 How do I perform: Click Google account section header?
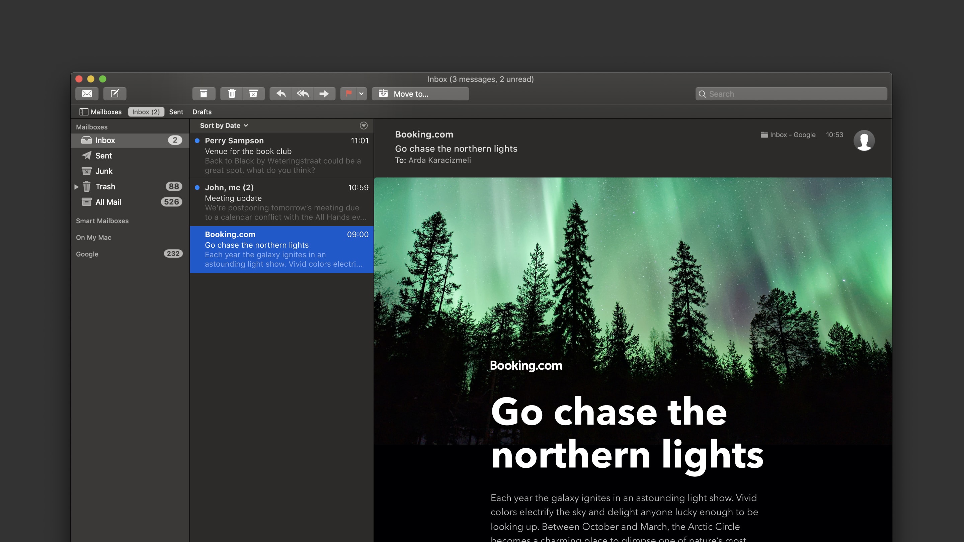[87, 254]
